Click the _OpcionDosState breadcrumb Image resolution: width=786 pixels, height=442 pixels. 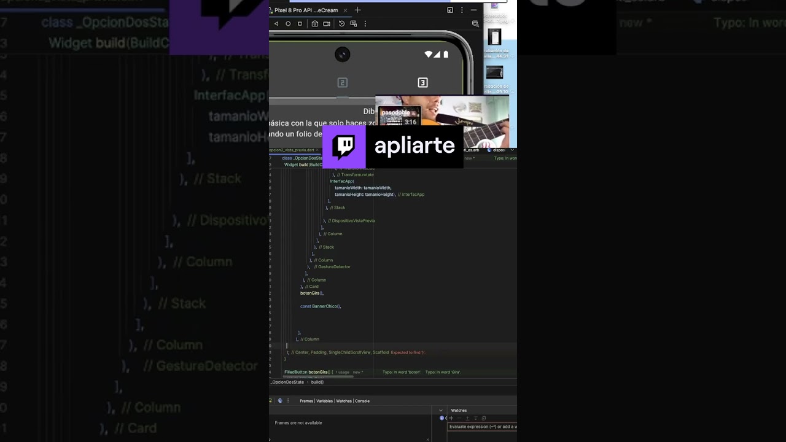pyautogui.click(x=288, y=382)
